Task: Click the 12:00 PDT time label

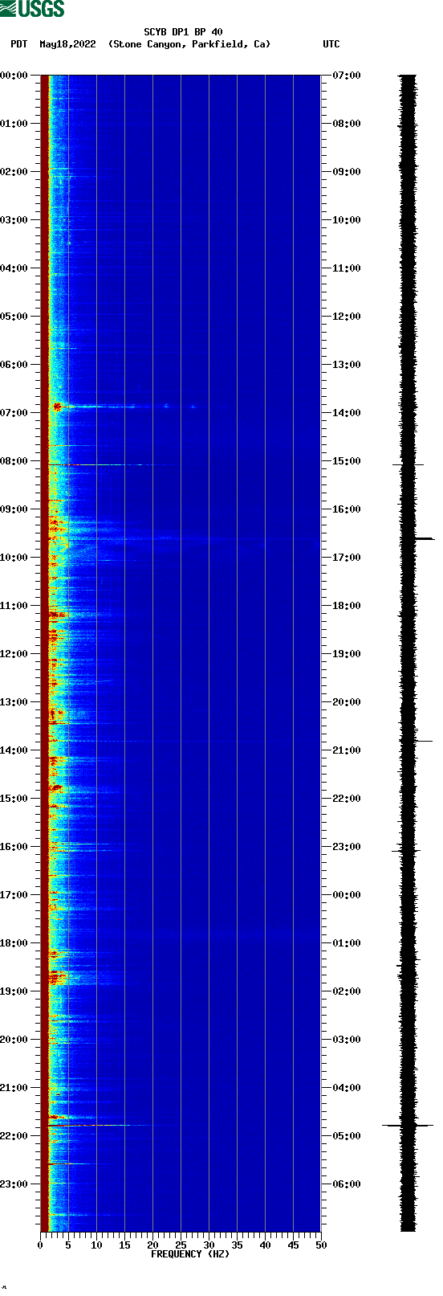Action: 14,654
